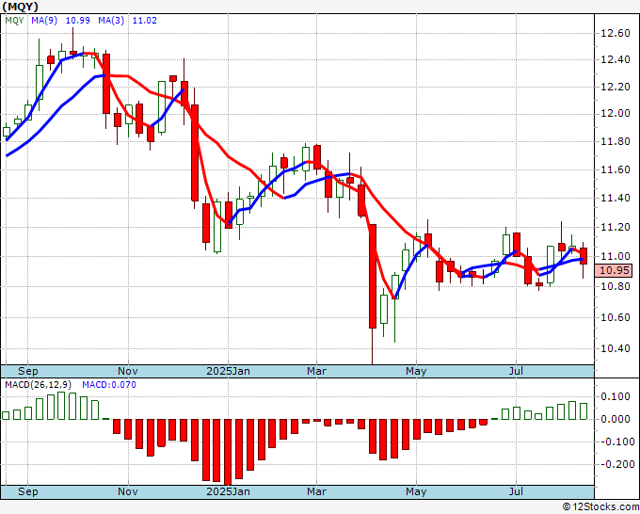Screen dimensions: 640x514
Task: Click the April crash long red candlestick
Action: [x=373, y=276]
